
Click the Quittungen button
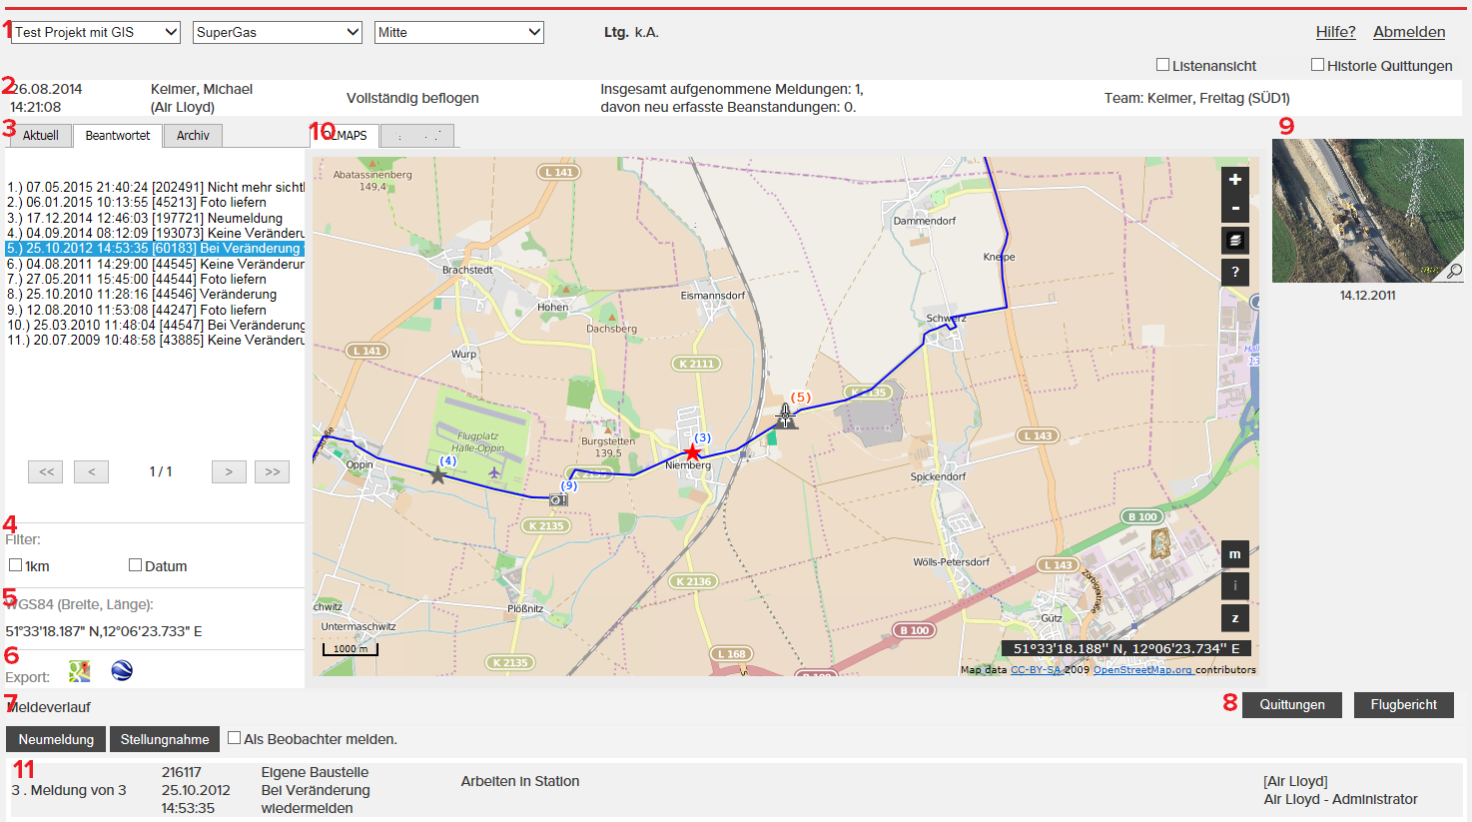[x=1292, y=705]
